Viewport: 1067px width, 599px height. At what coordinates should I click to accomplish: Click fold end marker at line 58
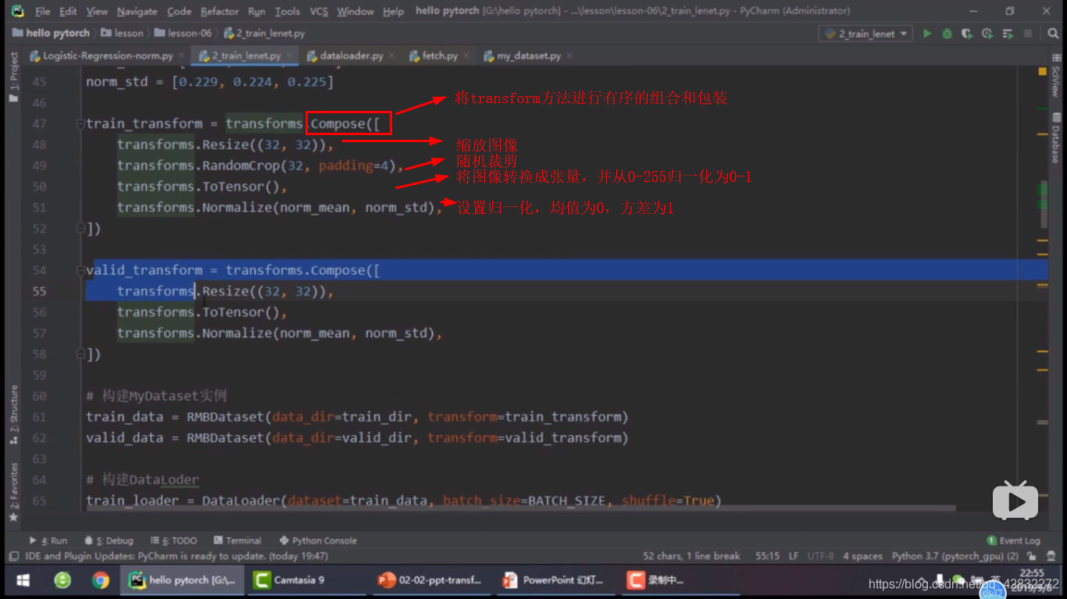(x=80, y=354)
